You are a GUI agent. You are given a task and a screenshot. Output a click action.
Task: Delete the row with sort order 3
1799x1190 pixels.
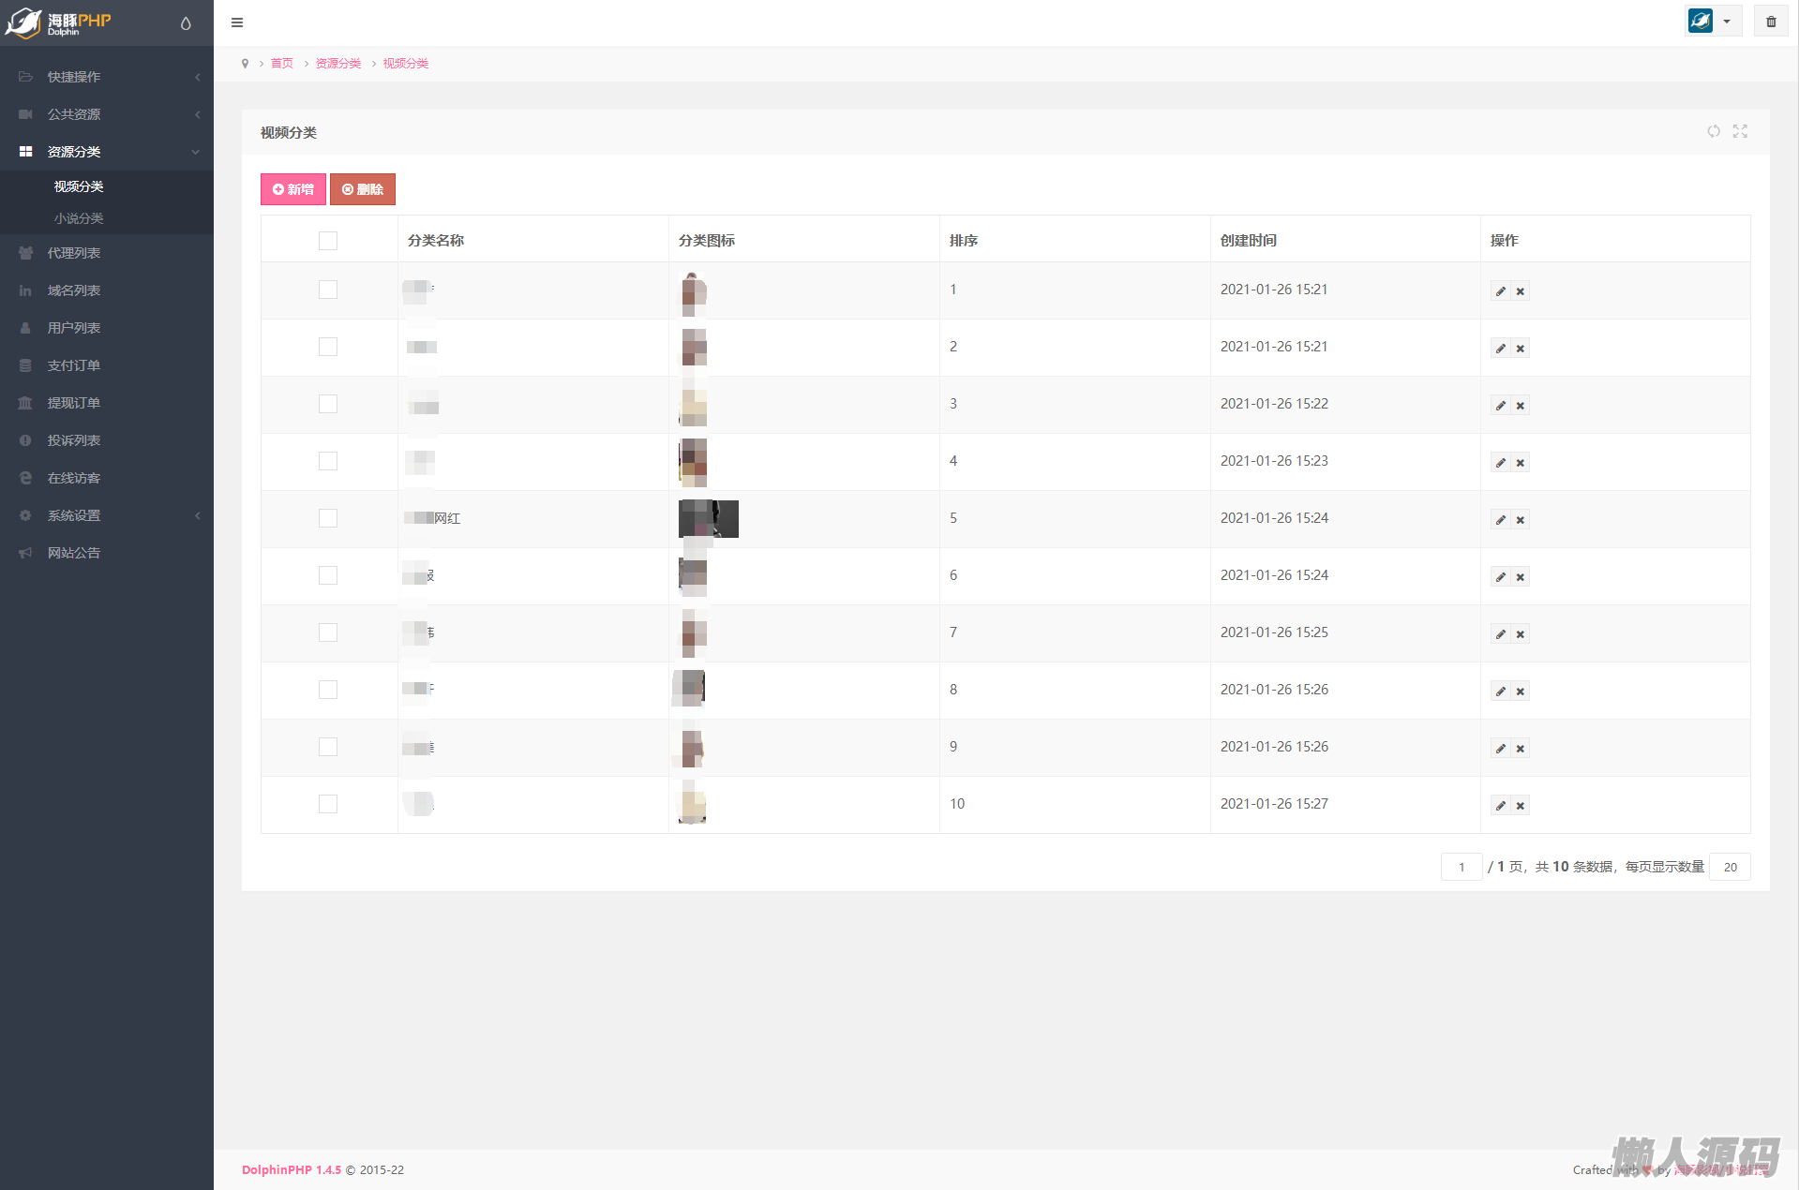pyautogui.click(x=1521, y=406)
